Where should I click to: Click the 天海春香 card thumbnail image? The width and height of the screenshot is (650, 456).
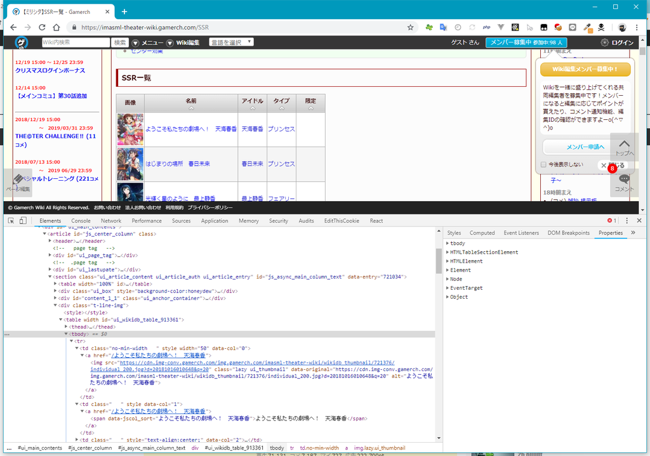click(130, 129)
